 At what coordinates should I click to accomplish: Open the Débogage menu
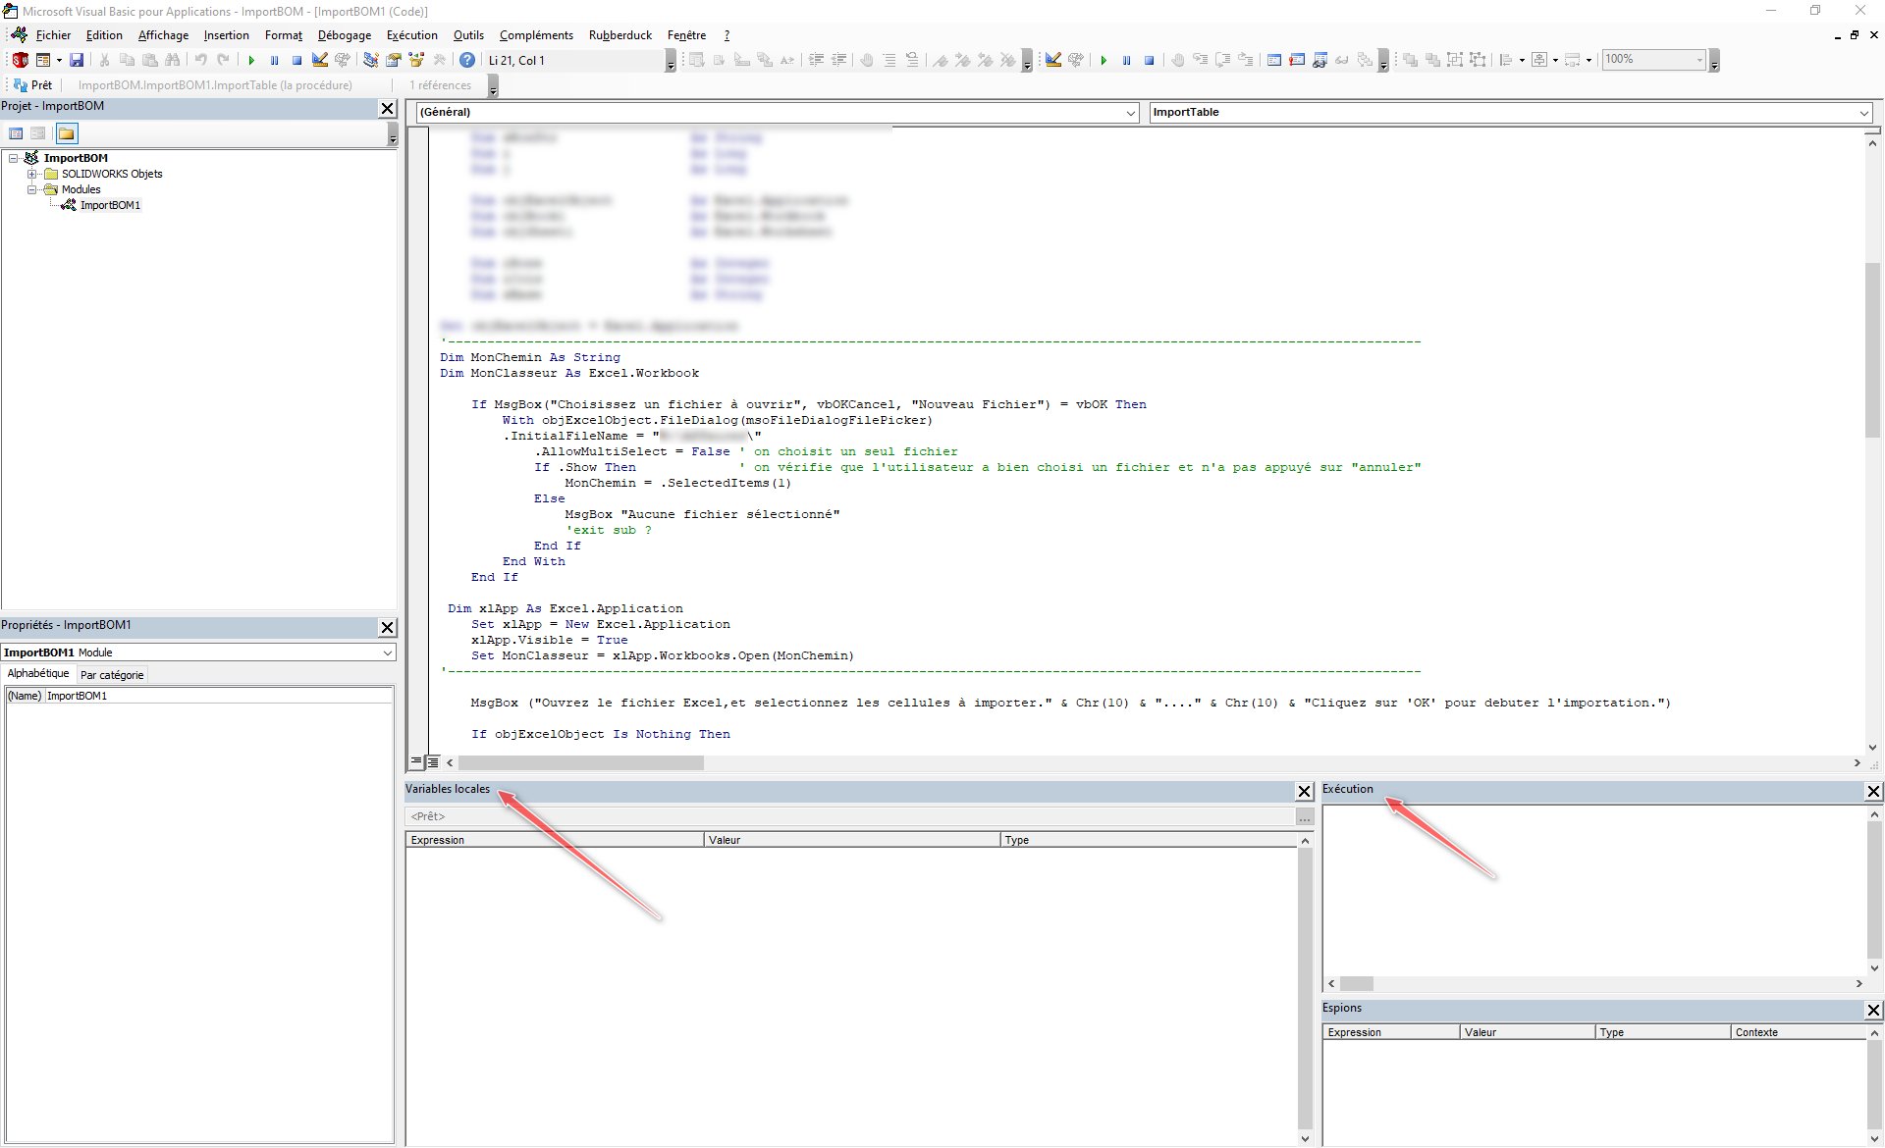(345, 35)
